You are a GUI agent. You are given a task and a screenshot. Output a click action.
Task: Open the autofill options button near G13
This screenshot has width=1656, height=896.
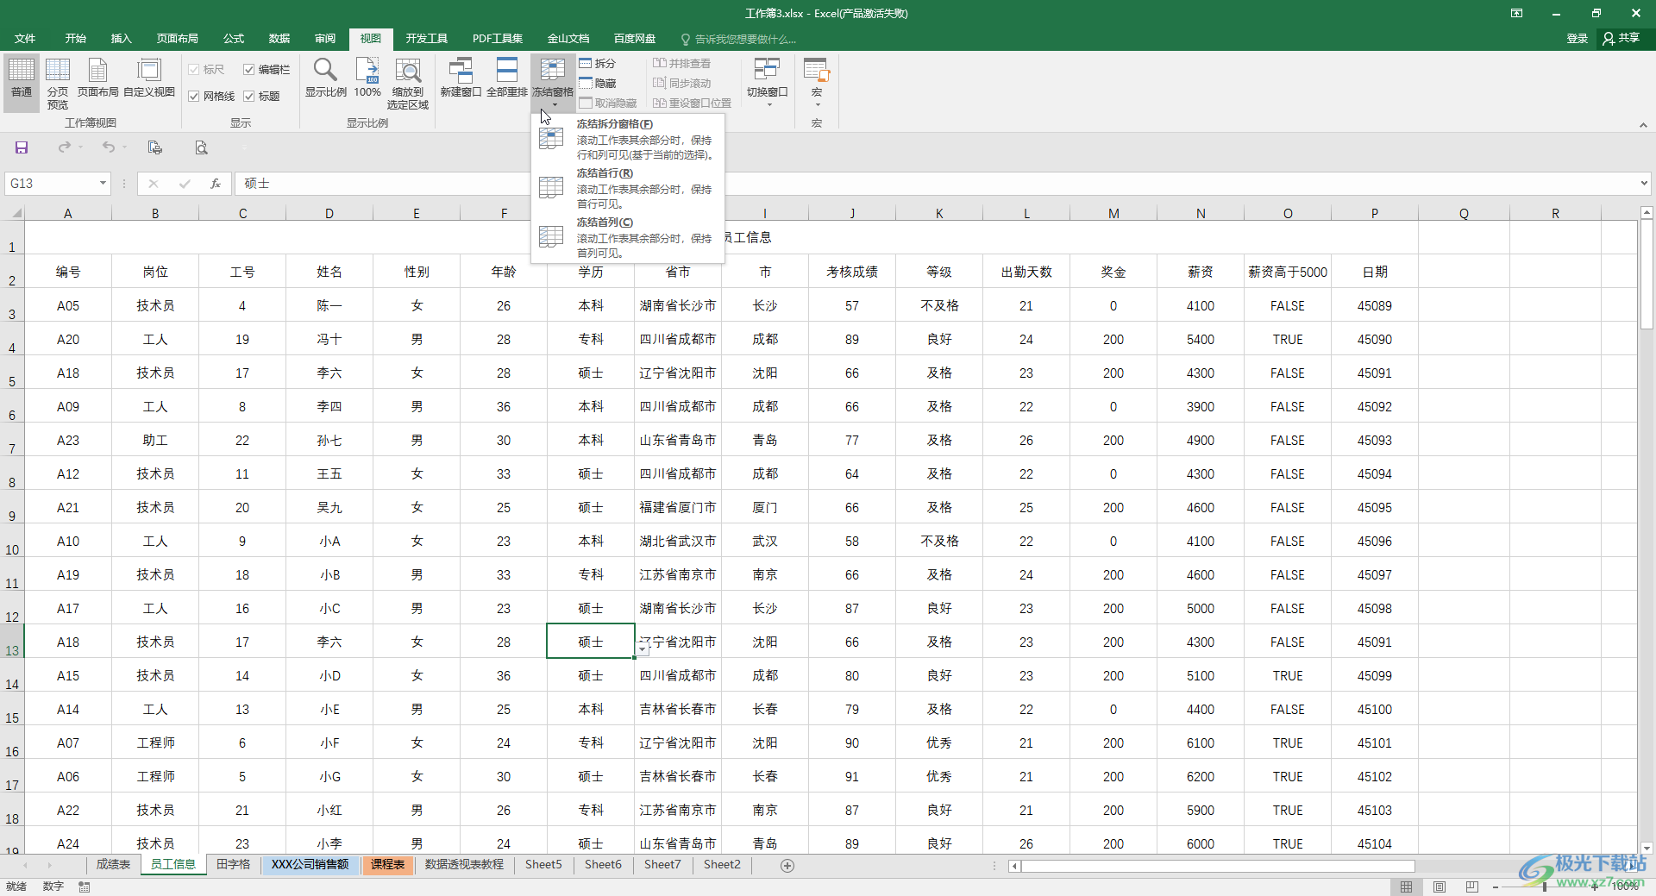tap(643, 648)
